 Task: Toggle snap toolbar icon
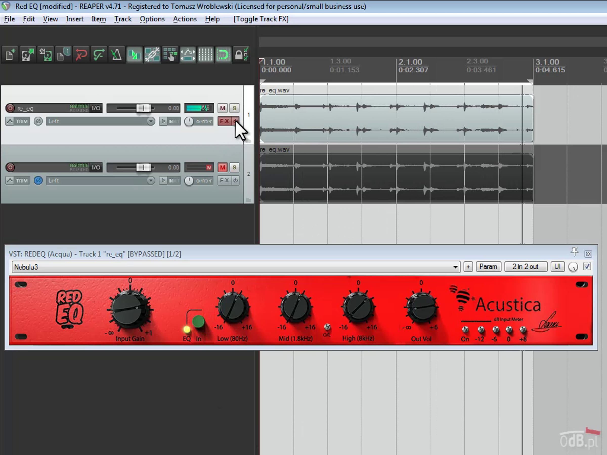pos(223,55)
